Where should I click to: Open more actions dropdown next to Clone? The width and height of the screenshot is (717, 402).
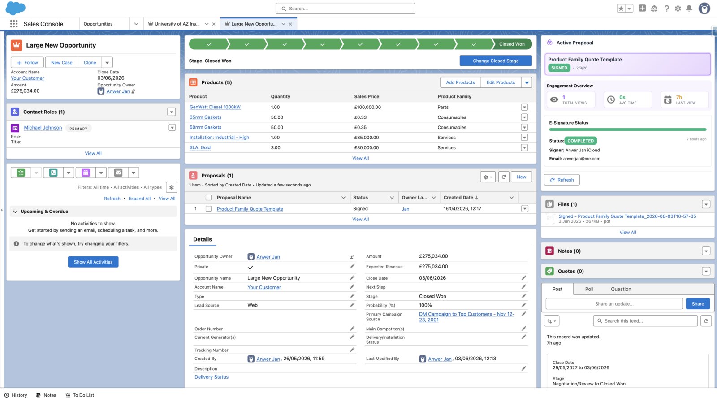coord(107,63)
